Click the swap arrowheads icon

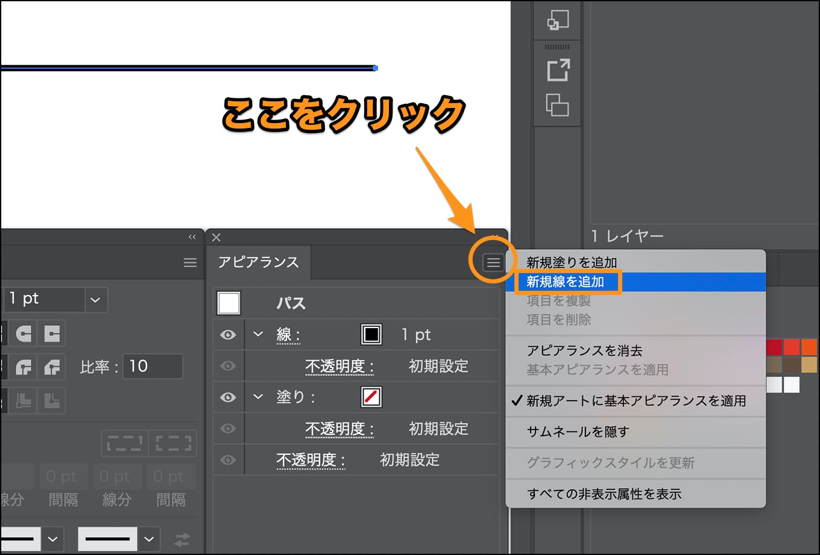click(x=182, y=539)
